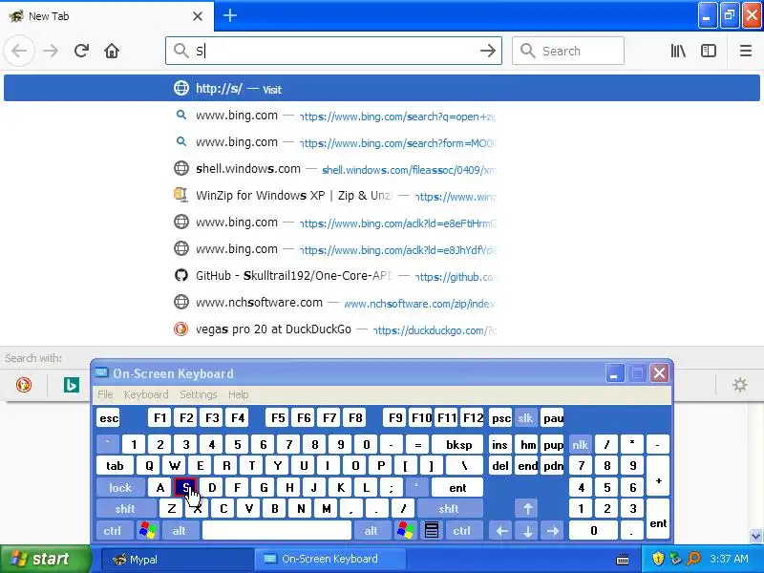Click the Search box field
Screen dimensions: 764x573
(568, 51)
